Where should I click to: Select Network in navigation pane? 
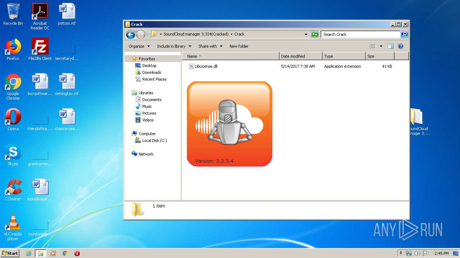tap(146, 154)
